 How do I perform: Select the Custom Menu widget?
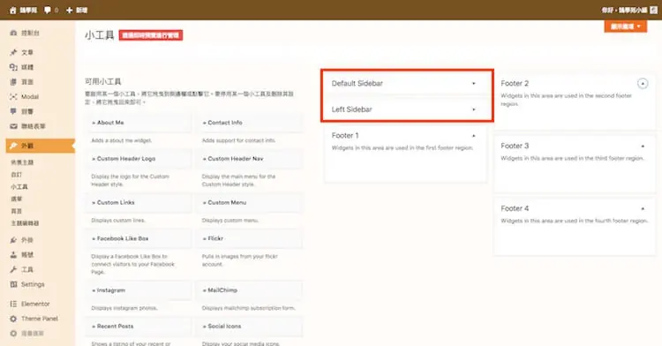pos(249,202)
